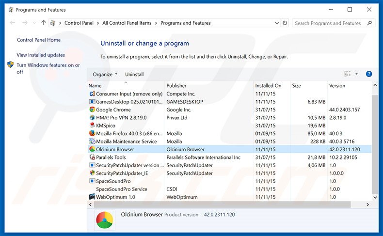
Task: Click the CSDI publisher cell
Action: (172, 189)
